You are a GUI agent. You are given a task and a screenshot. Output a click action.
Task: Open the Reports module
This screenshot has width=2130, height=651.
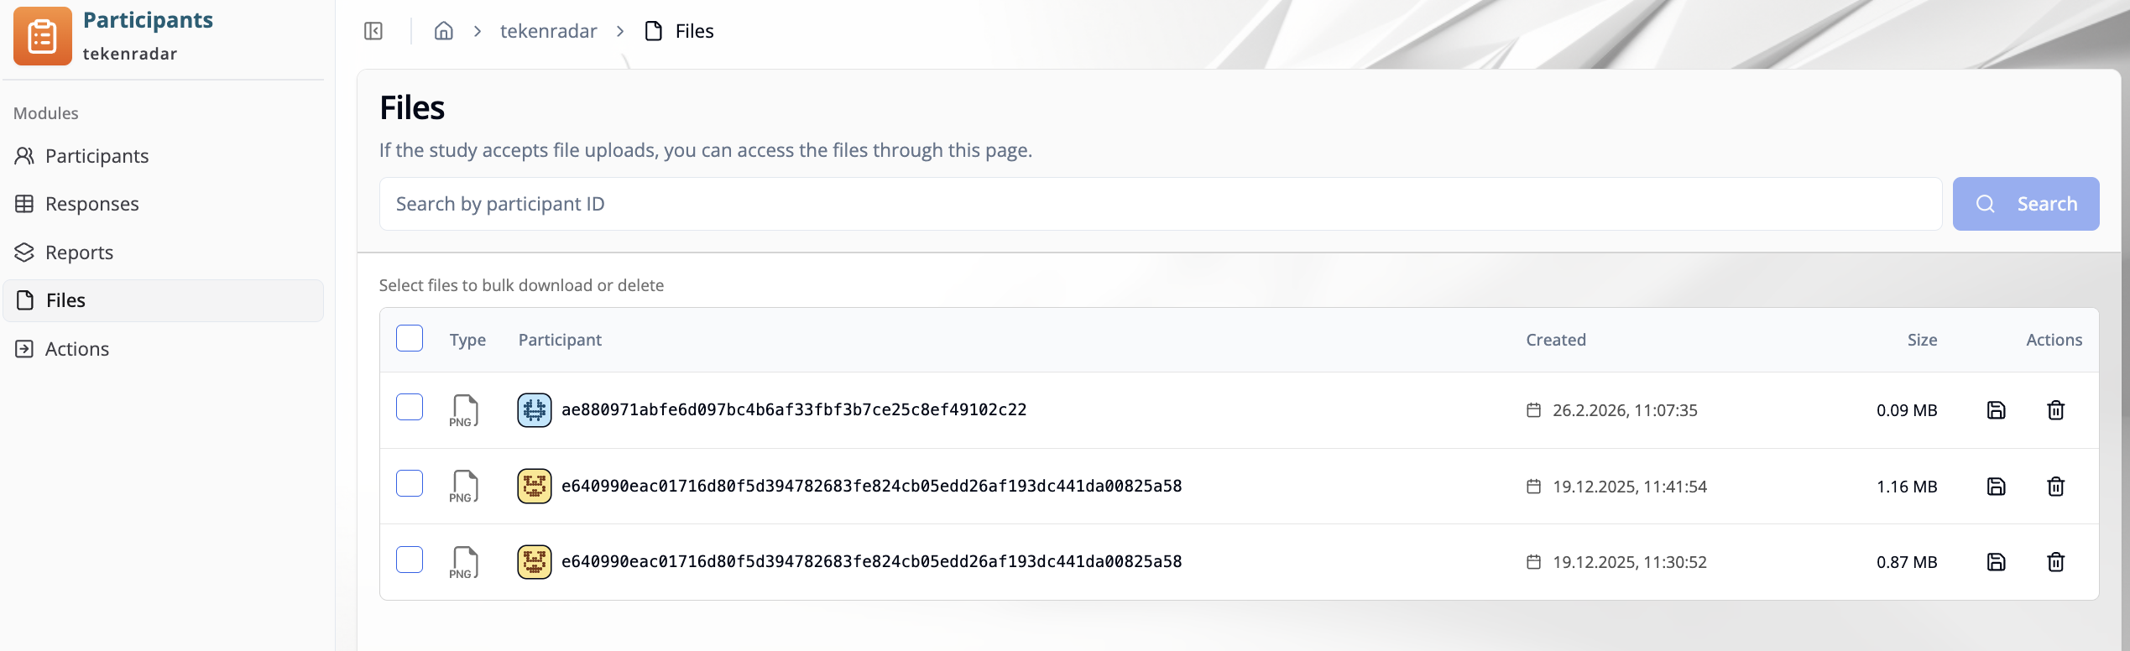(79, 253)
